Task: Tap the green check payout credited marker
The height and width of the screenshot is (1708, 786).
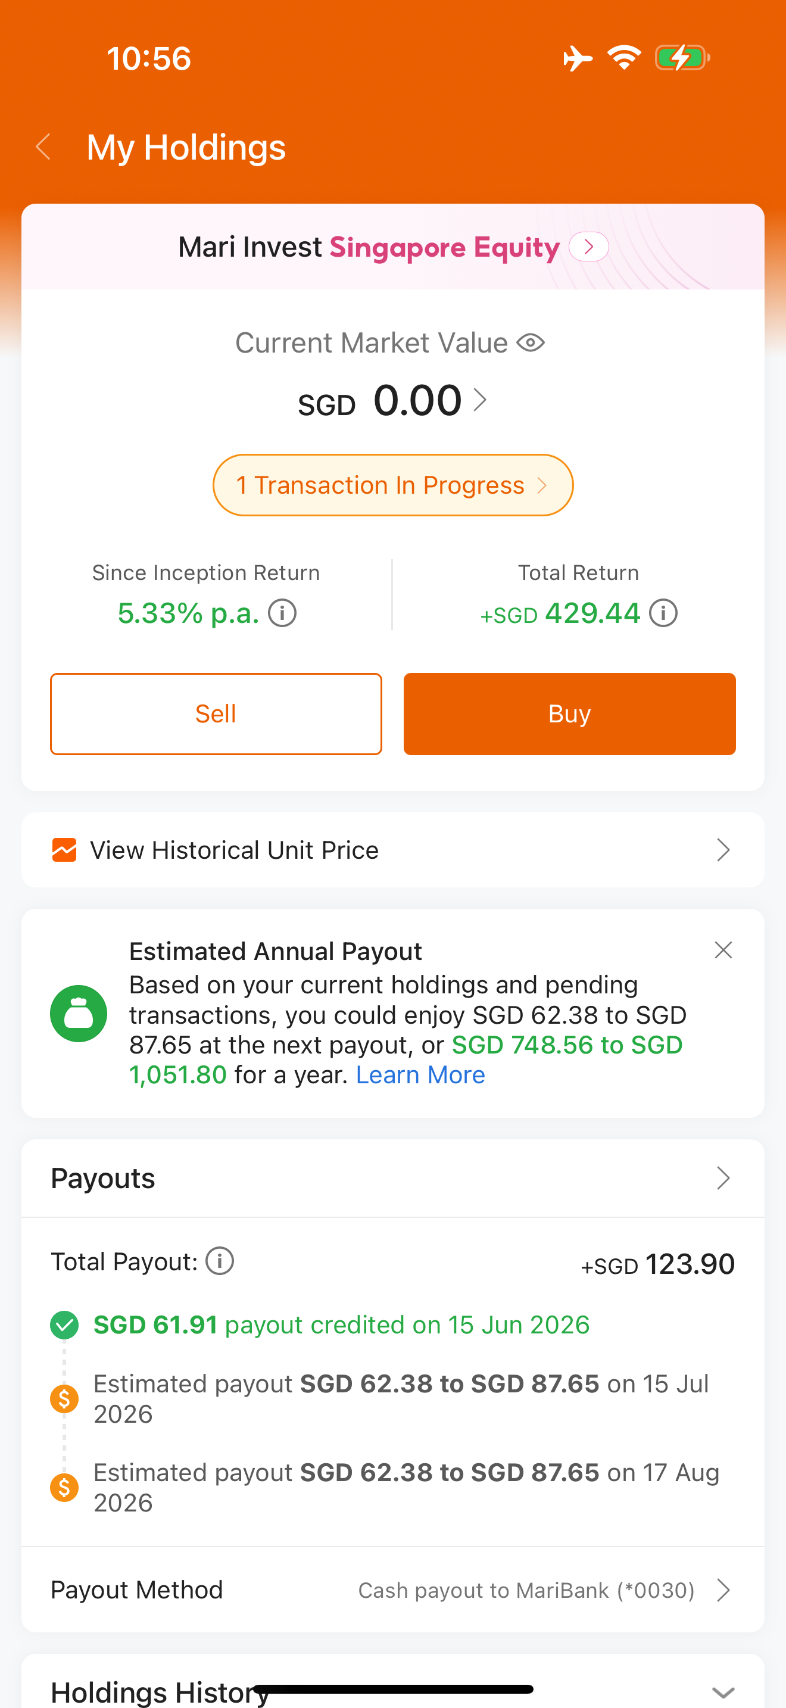Action: pos(64,1324)
